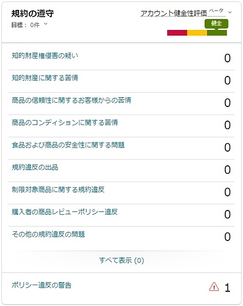
Task: Open 知的財産権侵害の疑い link
Action: tap(45, 56)
